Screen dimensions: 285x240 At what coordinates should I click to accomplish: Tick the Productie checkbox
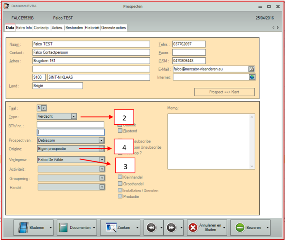(120, 196)
